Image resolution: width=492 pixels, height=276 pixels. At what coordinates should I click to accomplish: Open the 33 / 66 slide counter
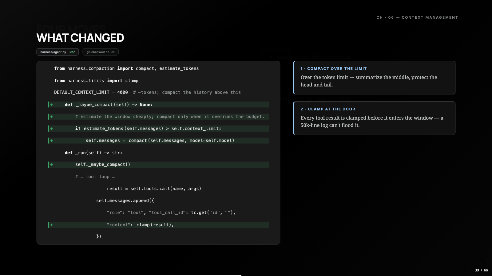pos(481,270)
